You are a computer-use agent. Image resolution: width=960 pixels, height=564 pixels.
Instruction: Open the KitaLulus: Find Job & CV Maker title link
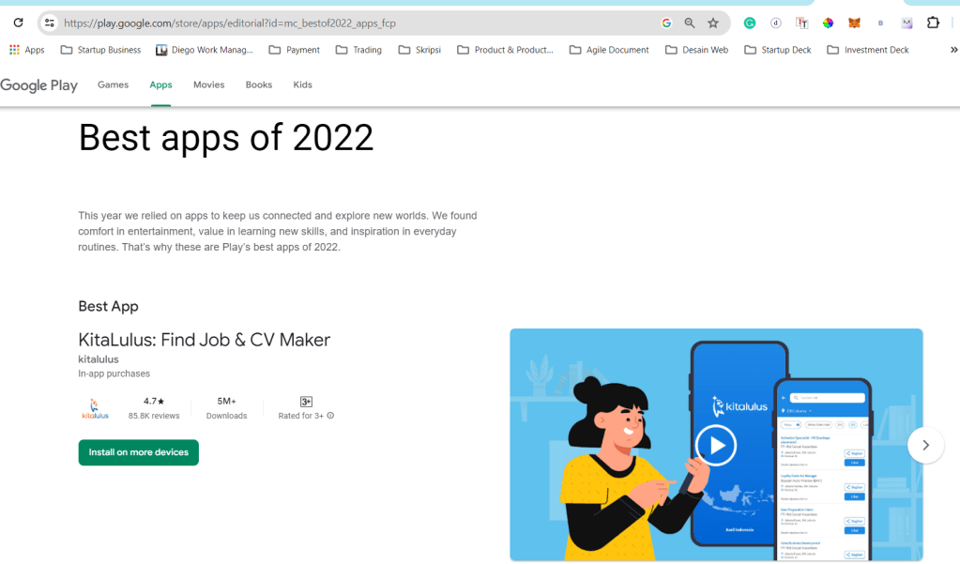[204, 340]
